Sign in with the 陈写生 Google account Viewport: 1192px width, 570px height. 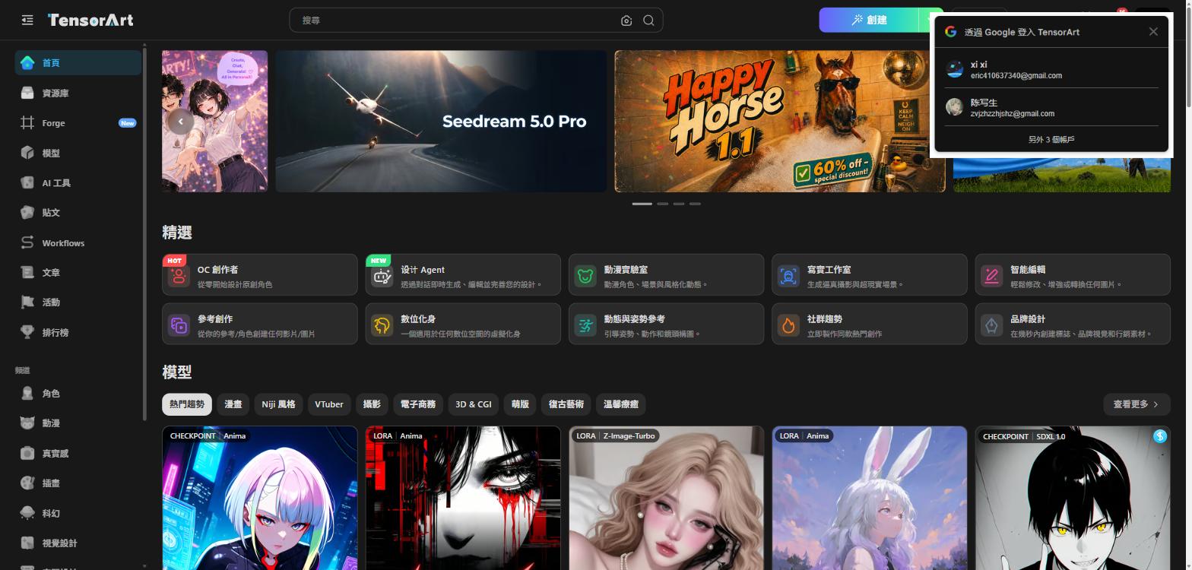[x=1051, y=107]
